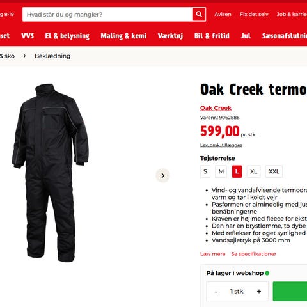Screen dimensions: 307x307
Task: Select clothing size M
Action: point(221,171)
